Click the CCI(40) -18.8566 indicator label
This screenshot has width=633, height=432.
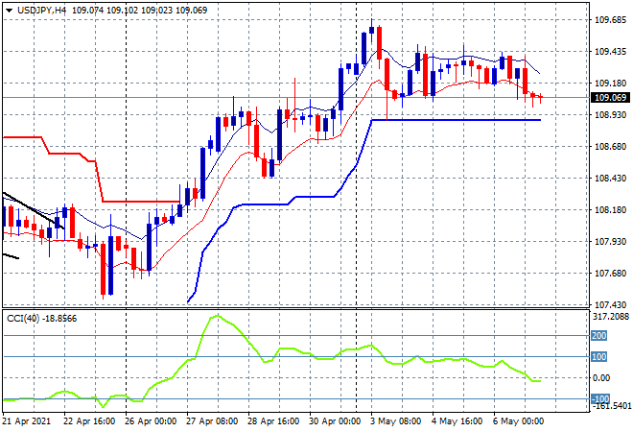pyautogui.click(x=41, y=319)
